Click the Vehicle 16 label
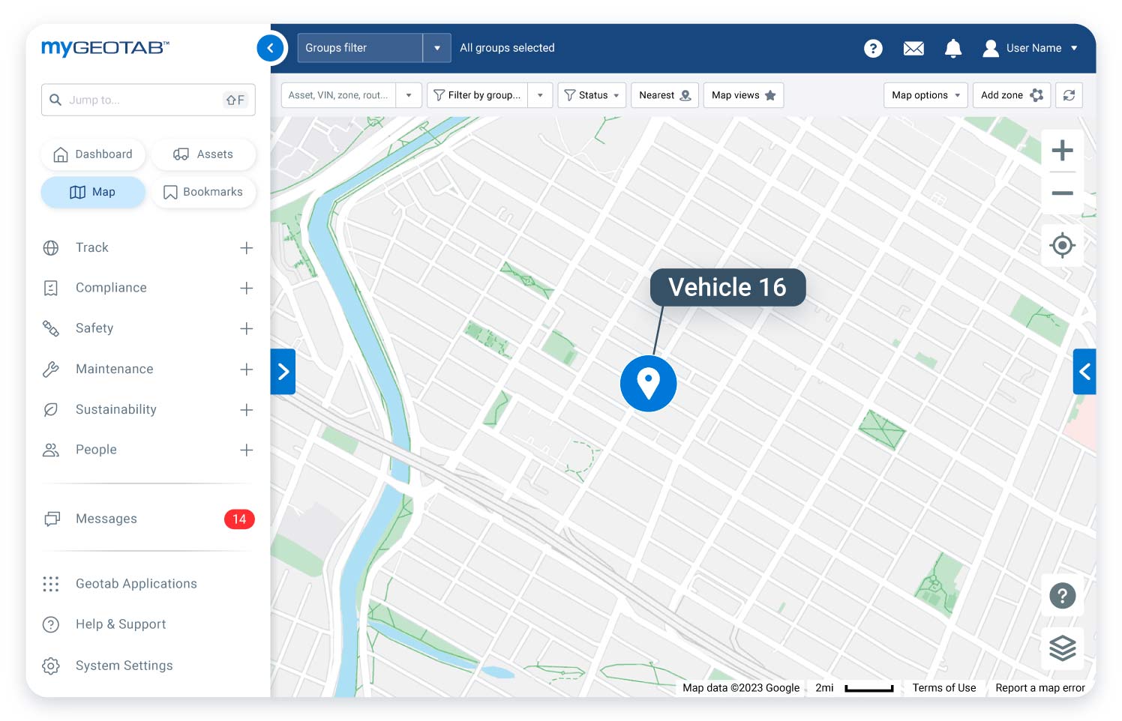This screenshot has height=721, width=1122. click(x=727, y=287)
